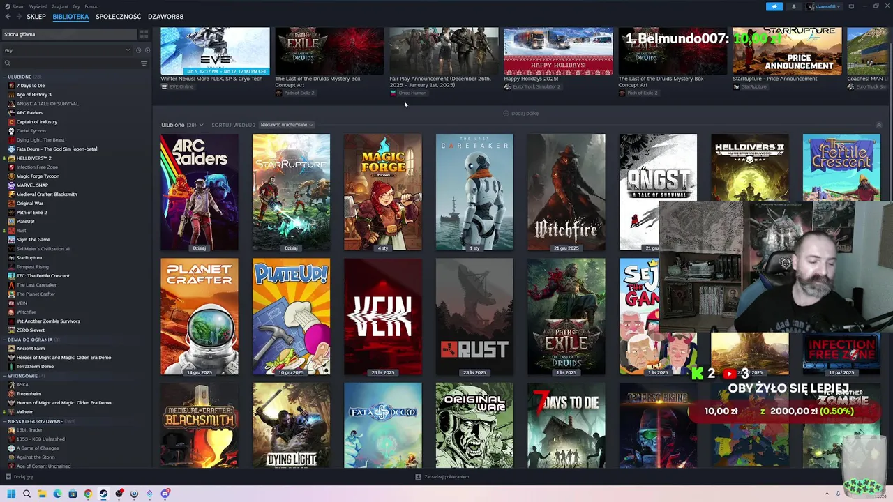893x502 pixels.
Task: Click the forward navigation arrow
Action: point(18,16)
